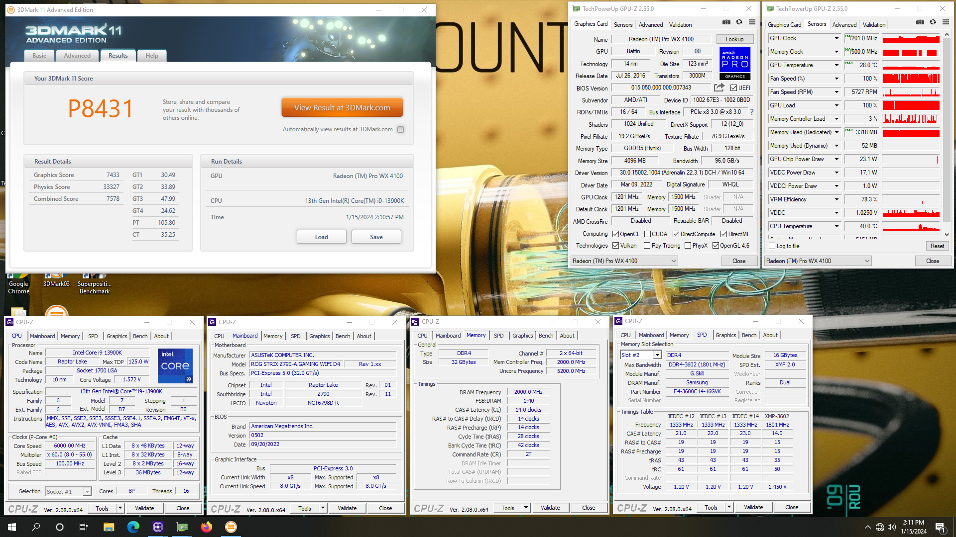Open Task View on taskbar
The width and height of the screenshot is (956, 537).
pos(84,527)
